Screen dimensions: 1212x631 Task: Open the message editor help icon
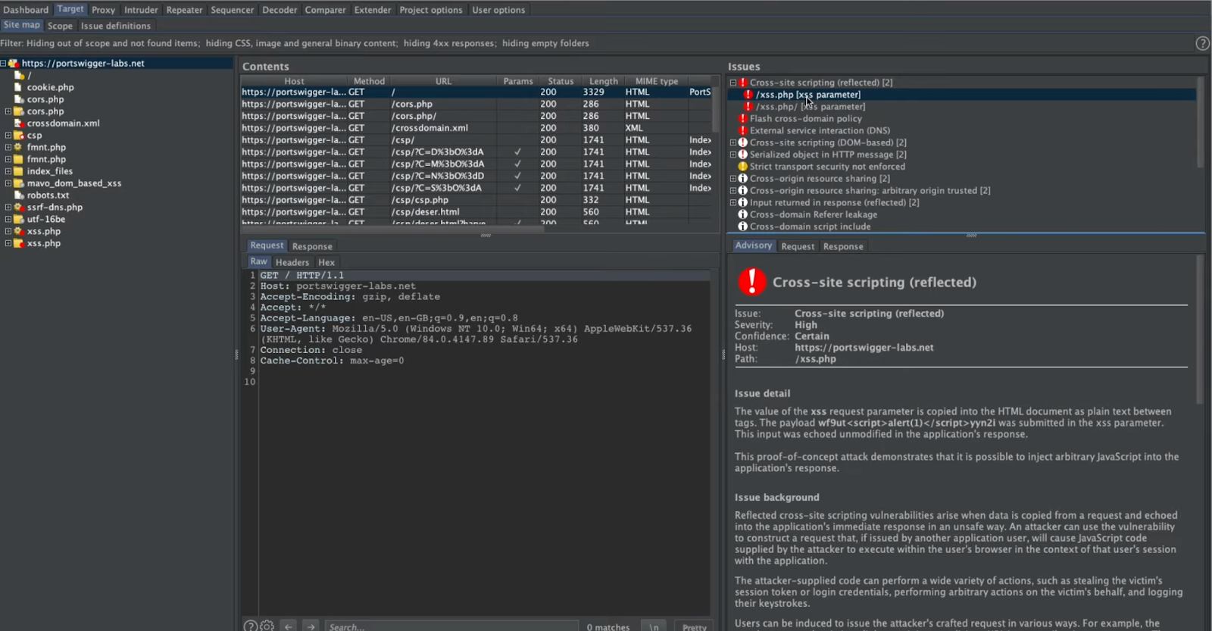tap(251, 626)
